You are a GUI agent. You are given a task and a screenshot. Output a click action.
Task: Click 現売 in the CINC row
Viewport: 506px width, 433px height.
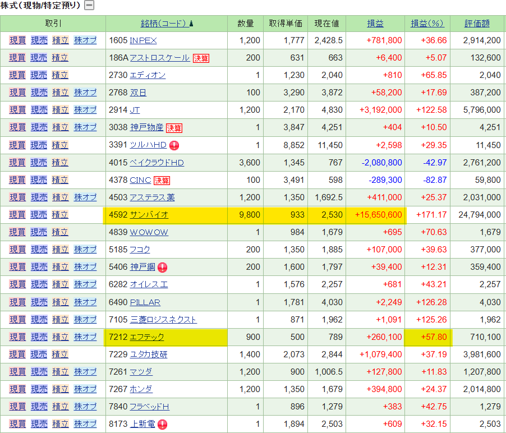click(39, 180)
